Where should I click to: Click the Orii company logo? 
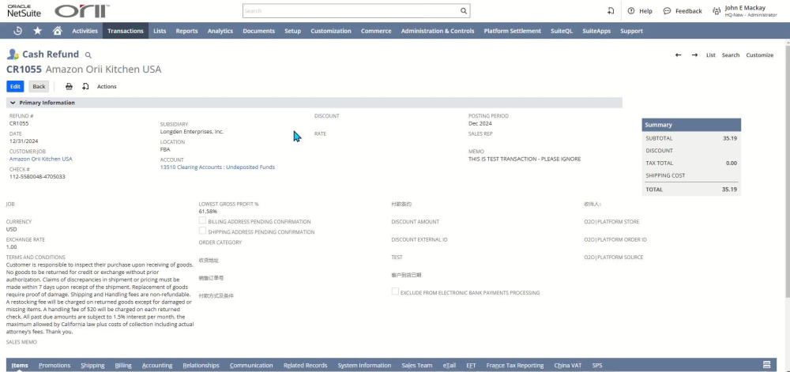[81, 11]
